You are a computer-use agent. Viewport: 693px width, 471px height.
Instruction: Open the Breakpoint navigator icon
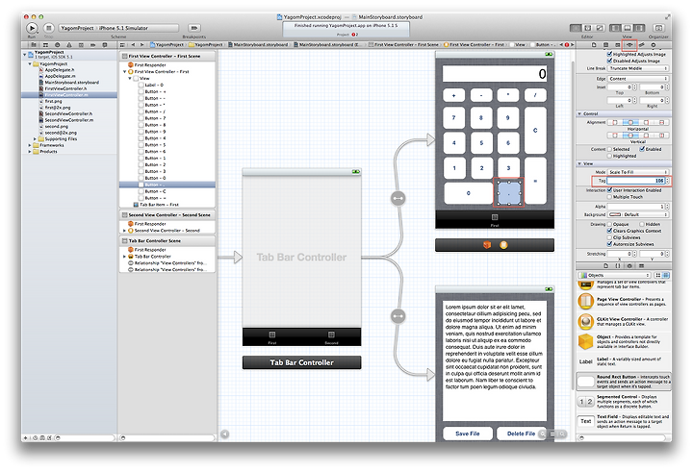[x=92, y=44]
